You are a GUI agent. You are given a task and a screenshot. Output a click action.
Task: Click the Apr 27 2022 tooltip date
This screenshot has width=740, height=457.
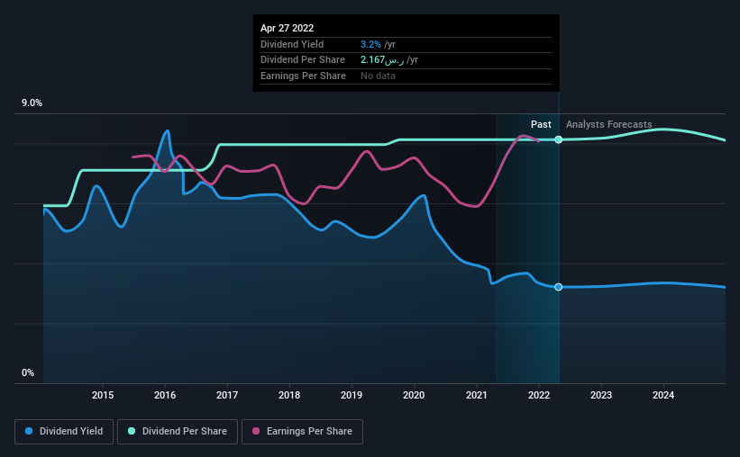pos(287,28)
